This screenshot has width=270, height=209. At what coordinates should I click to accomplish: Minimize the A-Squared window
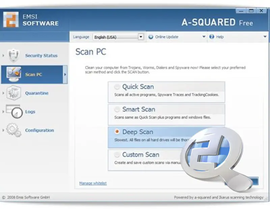point(241,11)
